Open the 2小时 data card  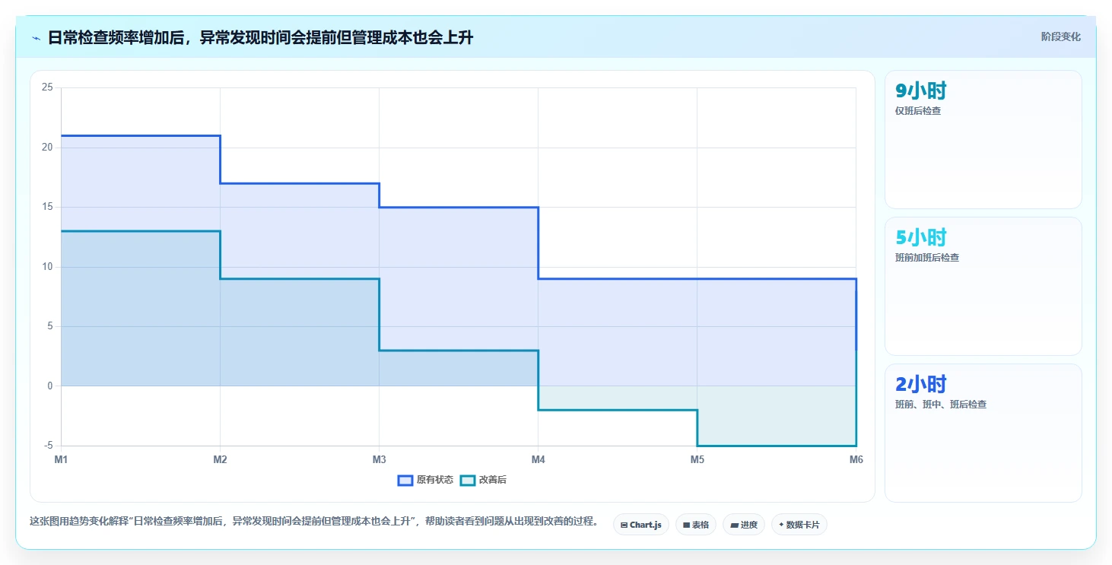point(983,433)
